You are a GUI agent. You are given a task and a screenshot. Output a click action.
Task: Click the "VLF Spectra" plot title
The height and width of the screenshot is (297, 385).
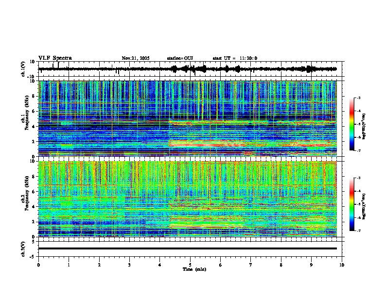55,58
